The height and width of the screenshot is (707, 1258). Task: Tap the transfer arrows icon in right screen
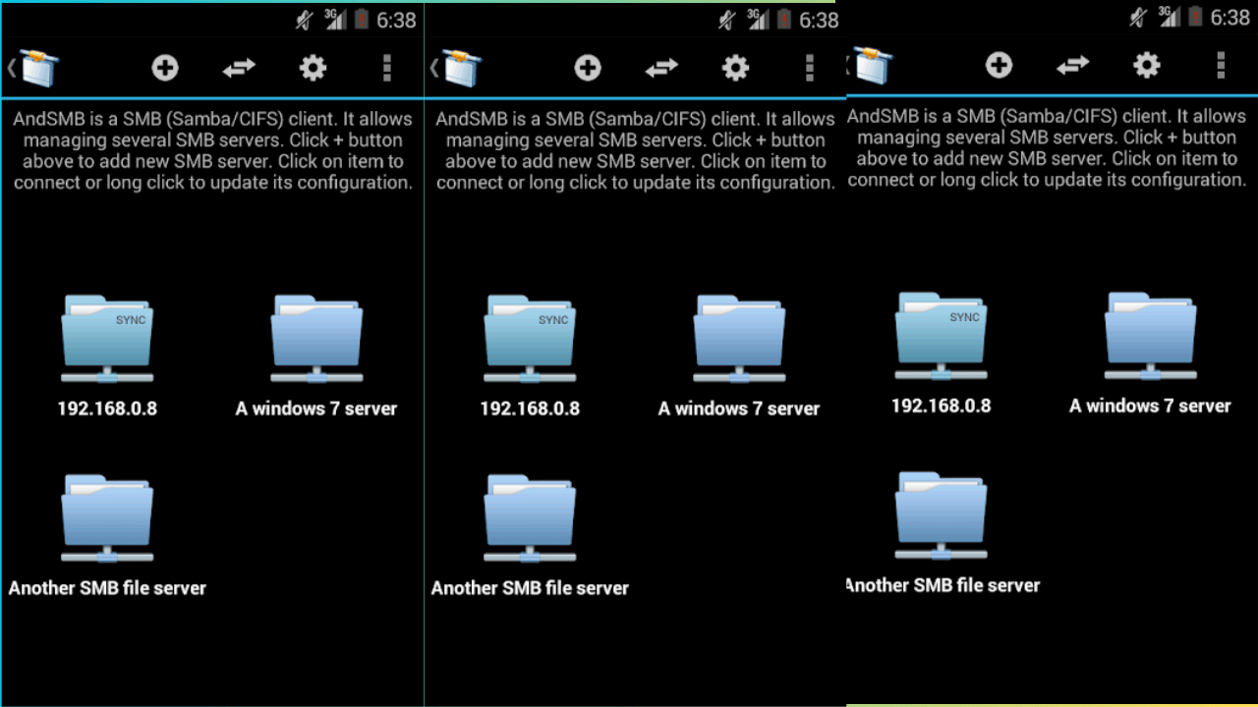pos(1072,65)
